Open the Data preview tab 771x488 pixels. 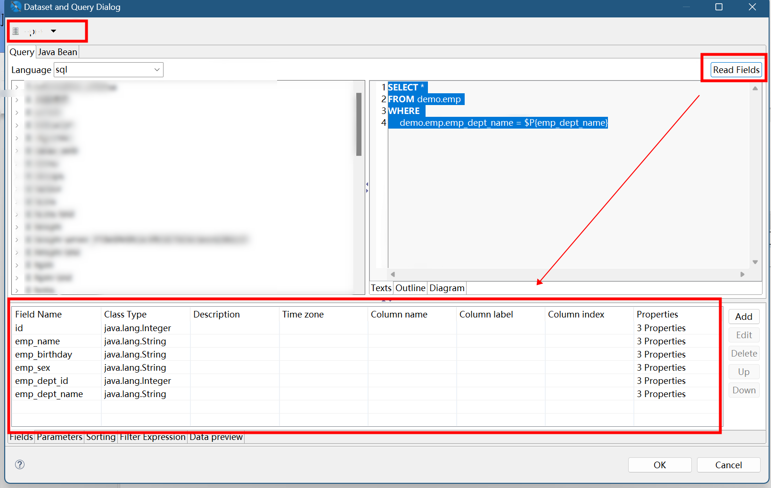click(216, 437)
